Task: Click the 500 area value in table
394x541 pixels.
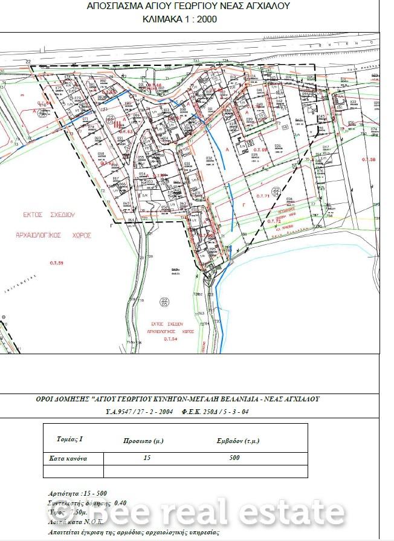Action: (x=233, y=458)
